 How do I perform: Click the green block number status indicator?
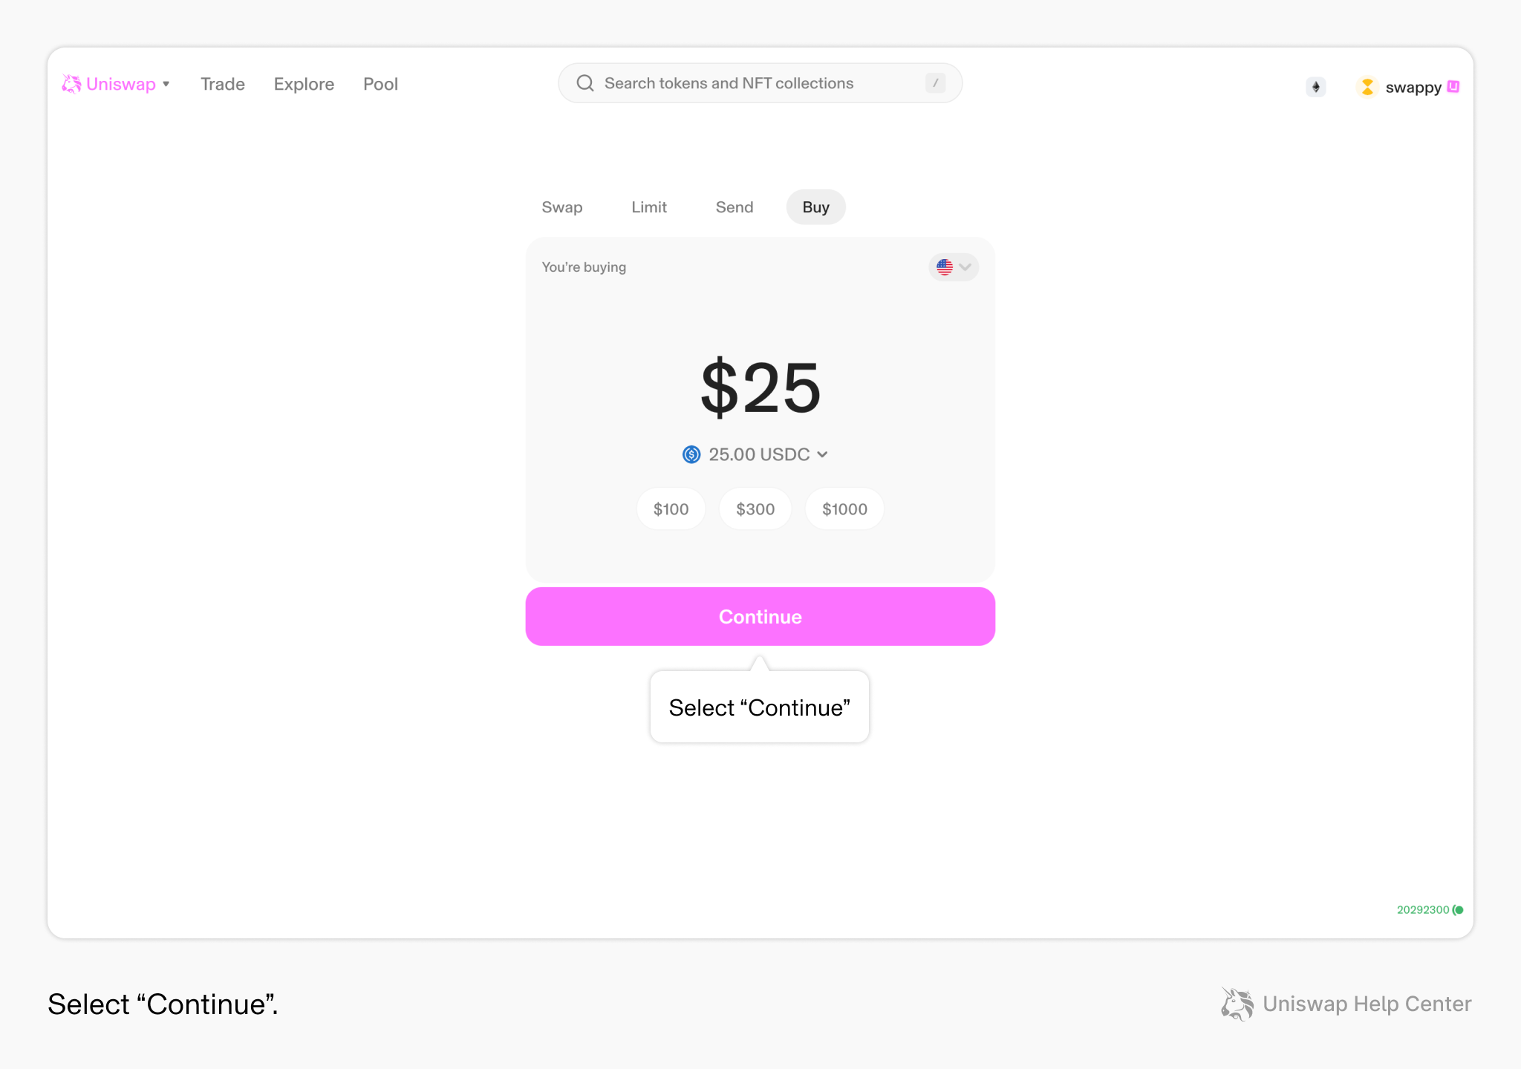(1430, 909)
